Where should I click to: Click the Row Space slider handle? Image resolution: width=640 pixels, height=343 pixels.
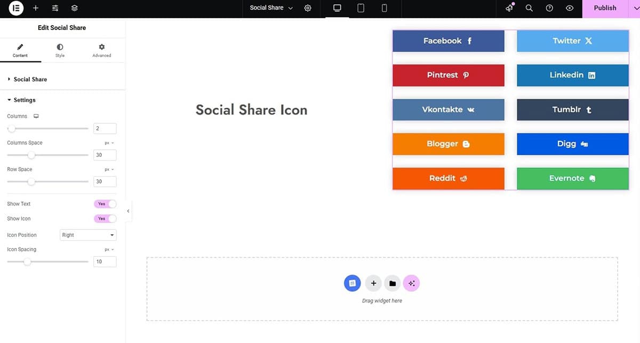tap(31, 182)
